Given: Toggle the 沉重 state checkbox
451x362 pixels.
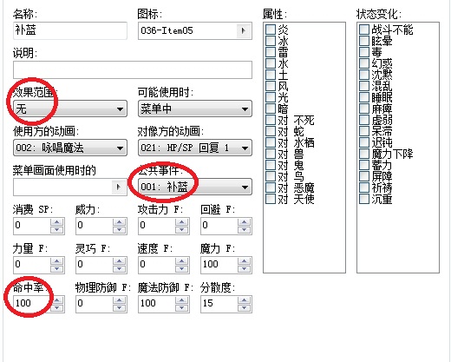Looking at the screenshot, I should pos(364,199).
